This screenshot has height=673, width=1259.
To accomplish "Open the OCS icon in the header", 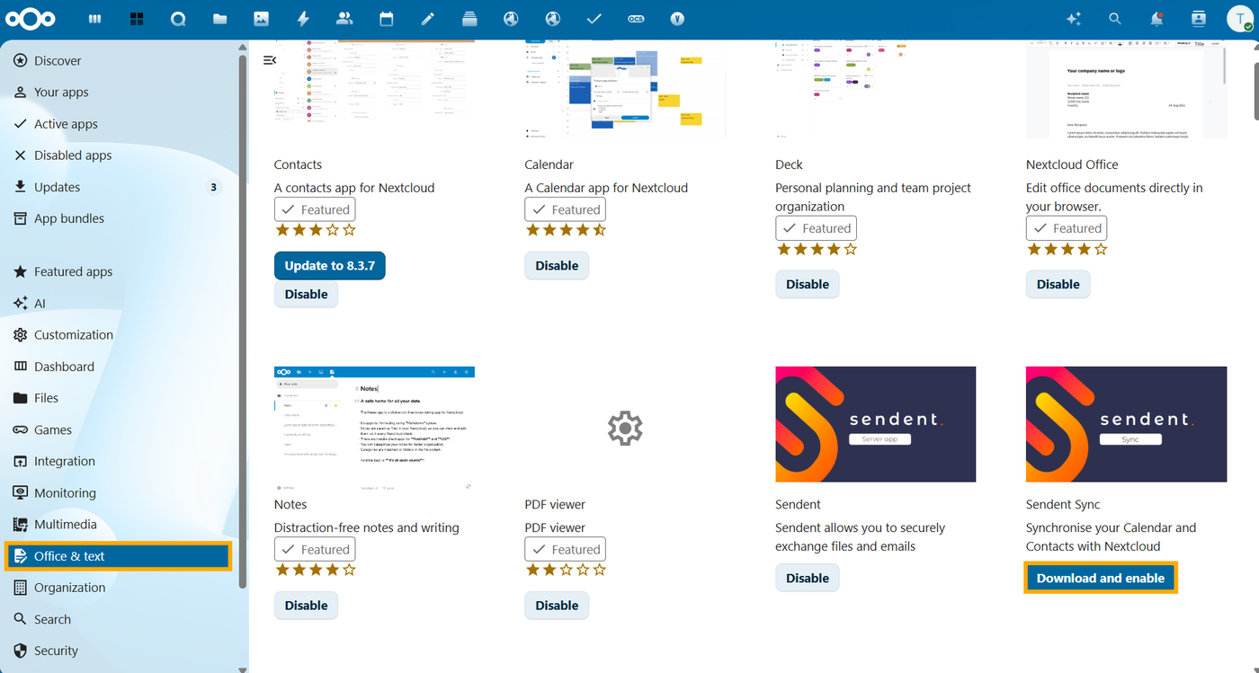I will point(636,19).
